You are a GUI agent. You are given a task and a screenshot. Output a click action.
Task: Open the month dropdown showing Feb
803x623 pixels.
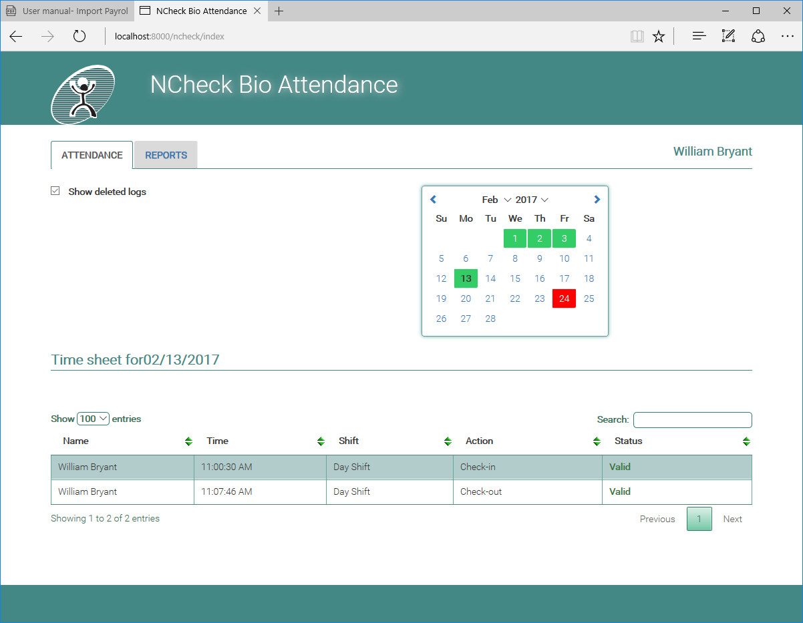[x=496, y=200]
